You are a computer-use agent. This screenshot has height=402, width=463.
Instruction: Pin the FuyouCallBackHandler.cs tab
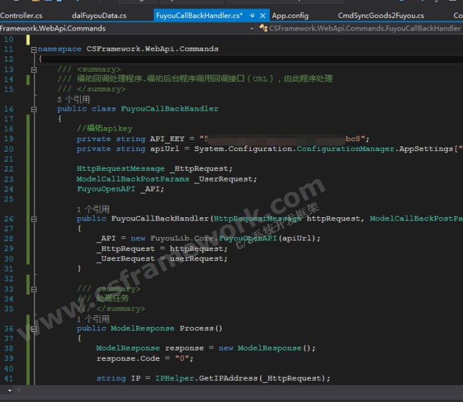253,15
